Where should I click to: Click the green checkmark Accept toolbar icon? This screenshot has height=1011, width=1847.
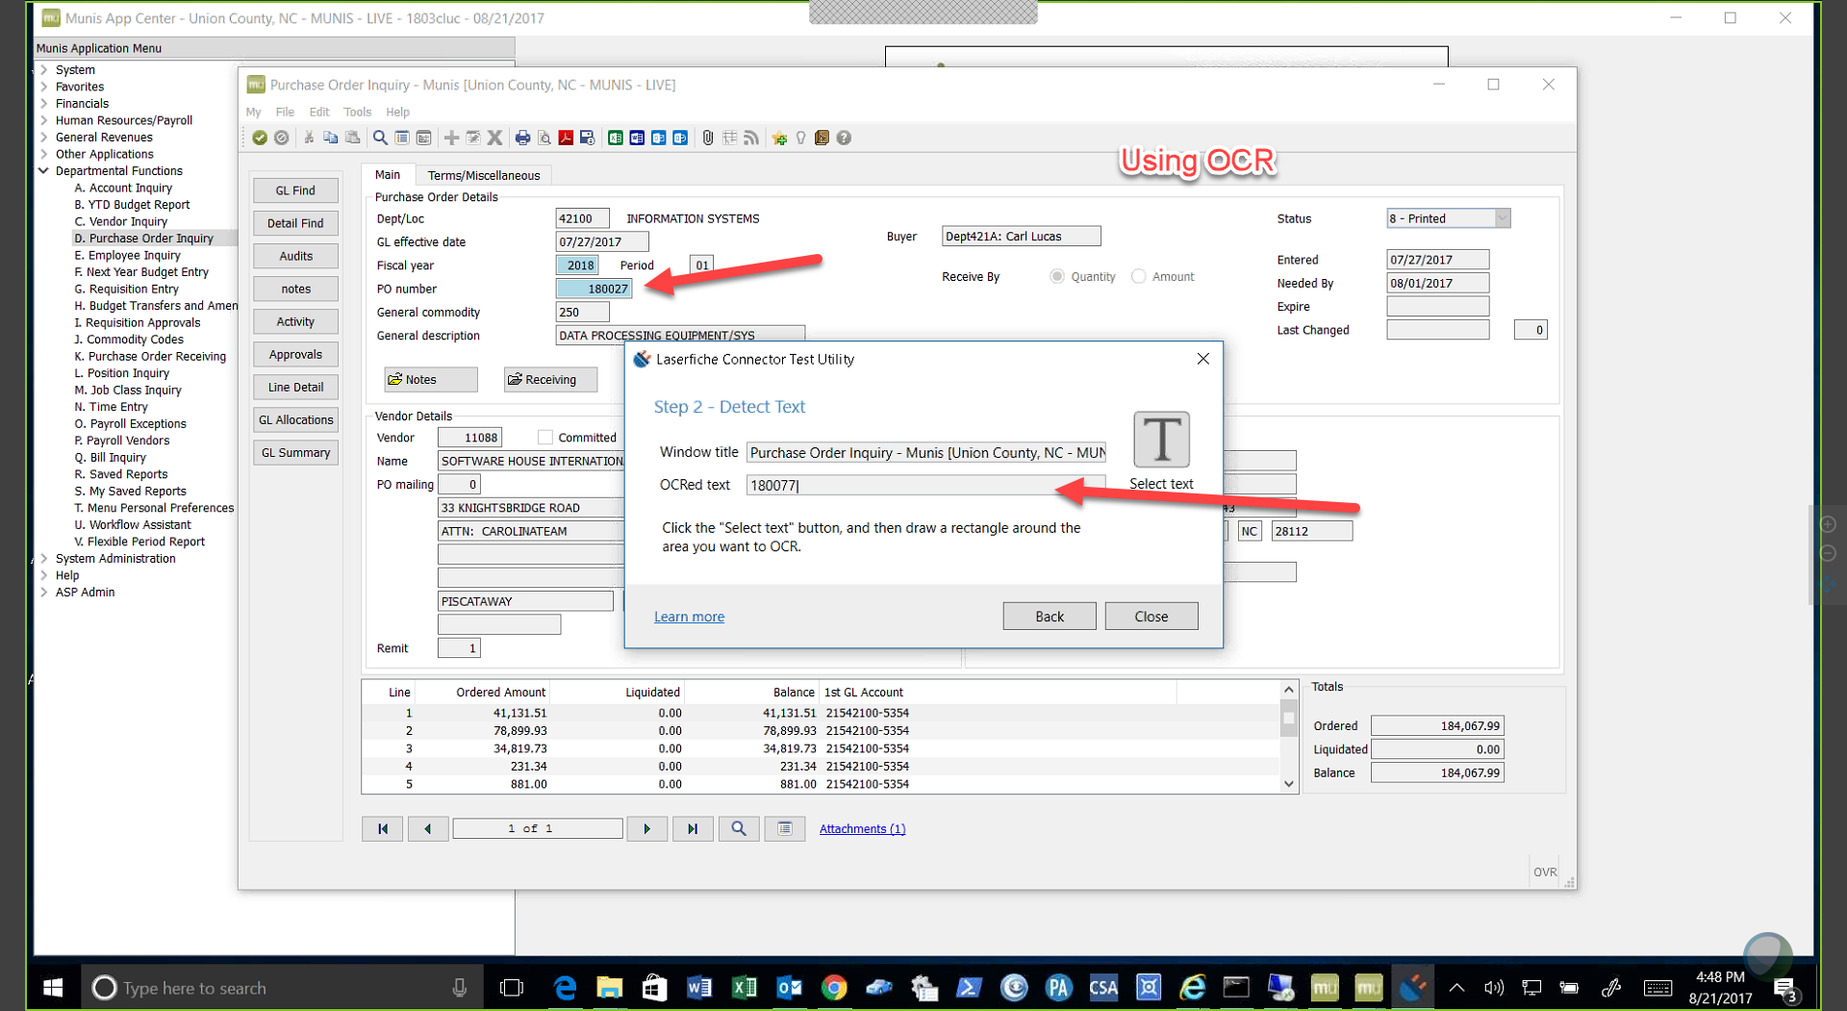click(x=260, y=139)
